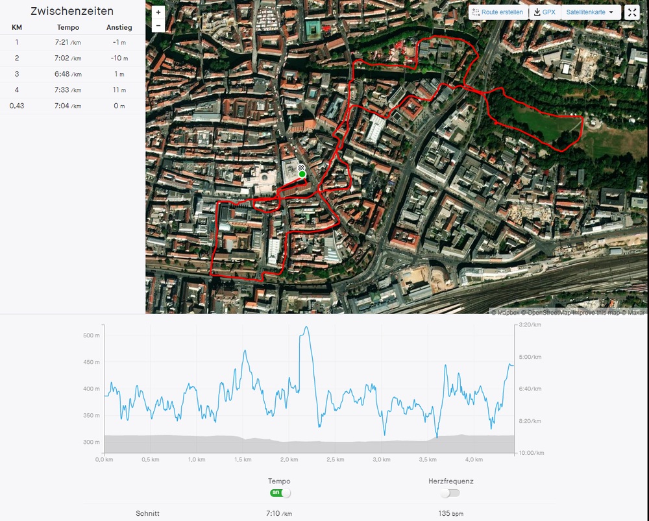Click the fullscreen map icon

pos(633,12)
